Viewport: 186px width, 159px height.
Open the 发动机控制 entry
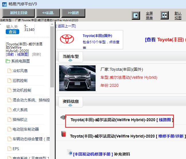pyautogui.click(x=22, y=90)
